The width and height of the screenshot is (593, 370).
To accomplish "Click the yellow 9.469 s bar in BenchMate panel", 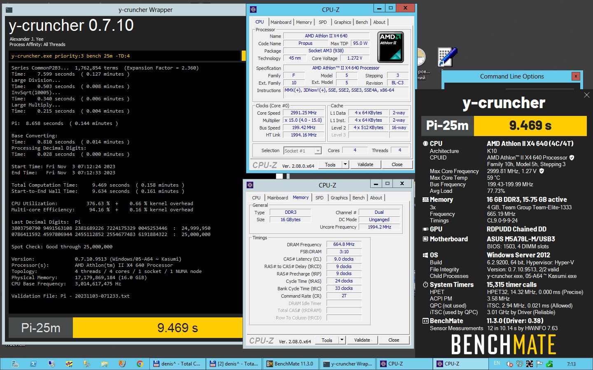I will 530,125.
